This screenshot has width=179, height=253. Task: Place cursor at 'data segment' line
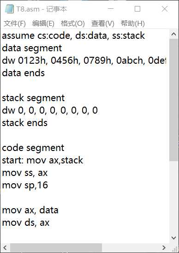32,48
